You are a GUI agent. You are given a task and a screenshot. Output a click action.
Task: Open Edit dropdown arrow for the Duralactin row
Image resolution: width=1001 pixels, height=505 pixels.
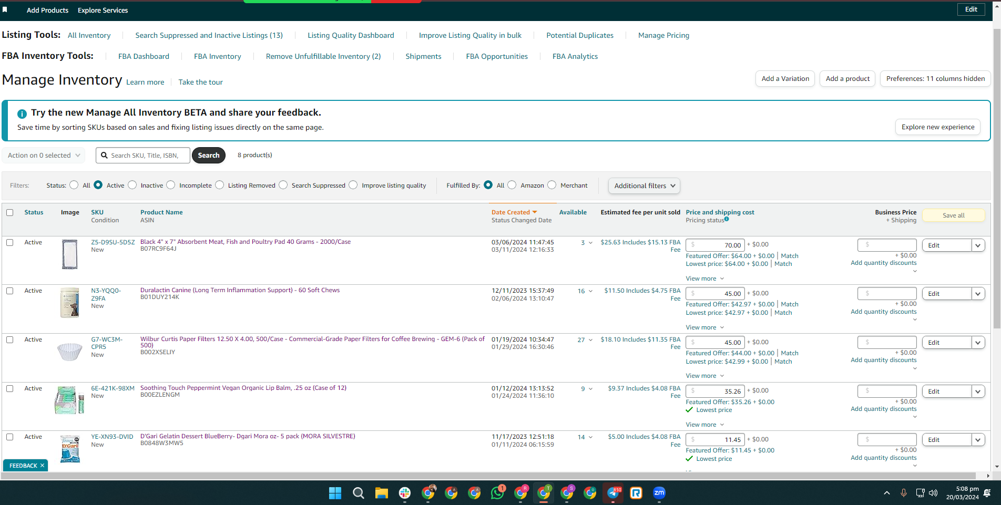[x=978, y=294]
